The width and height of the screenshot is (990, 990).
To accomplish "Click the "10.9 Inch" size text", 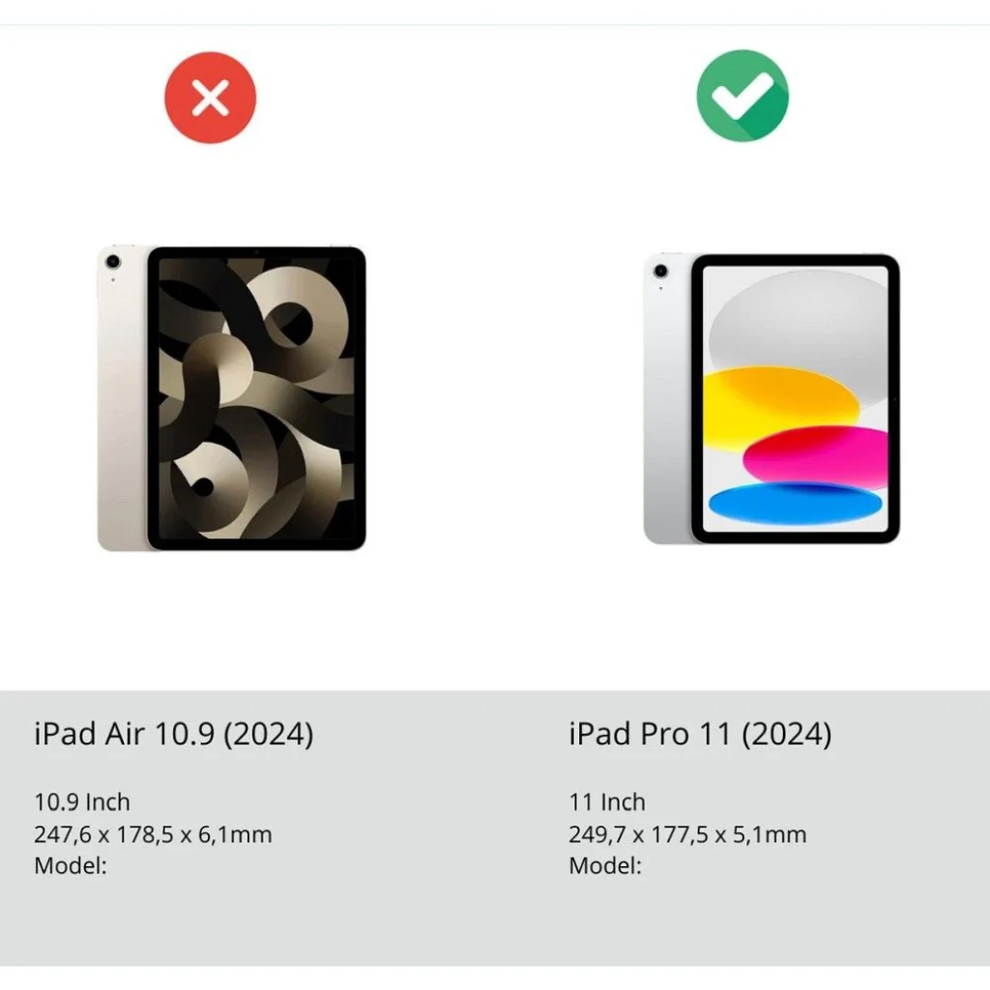I will (82, 801).
